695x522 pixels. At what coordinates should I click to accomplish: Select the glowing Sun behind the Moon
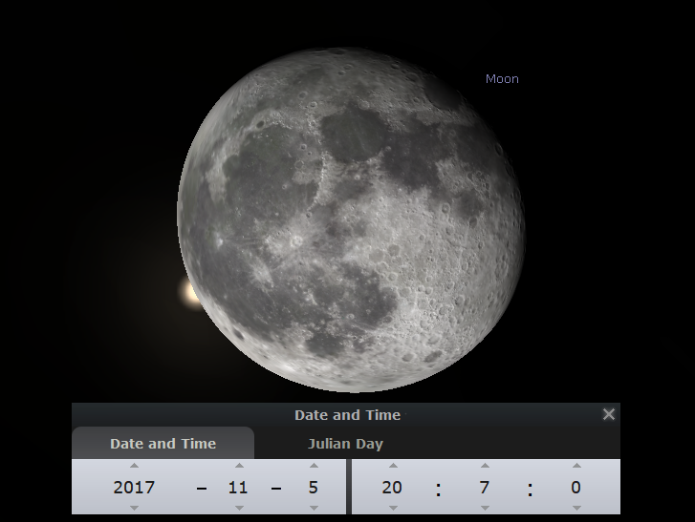(x=188, y=292)
